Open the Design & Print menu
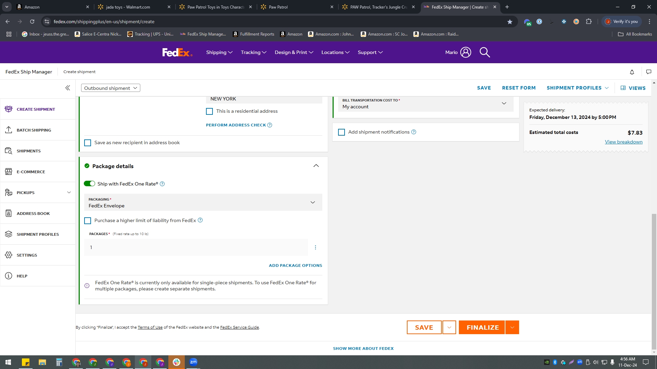The height and width of the screenshot is (369, 657). click(x=294, y=52)
